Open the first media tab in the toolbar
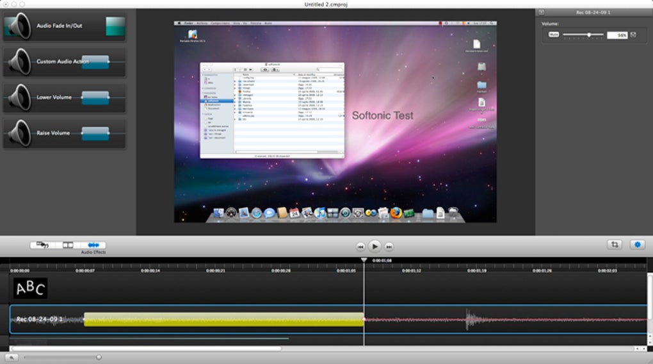Image resolution: width=653 pixels, height=364 pixels. pos(42,245)
